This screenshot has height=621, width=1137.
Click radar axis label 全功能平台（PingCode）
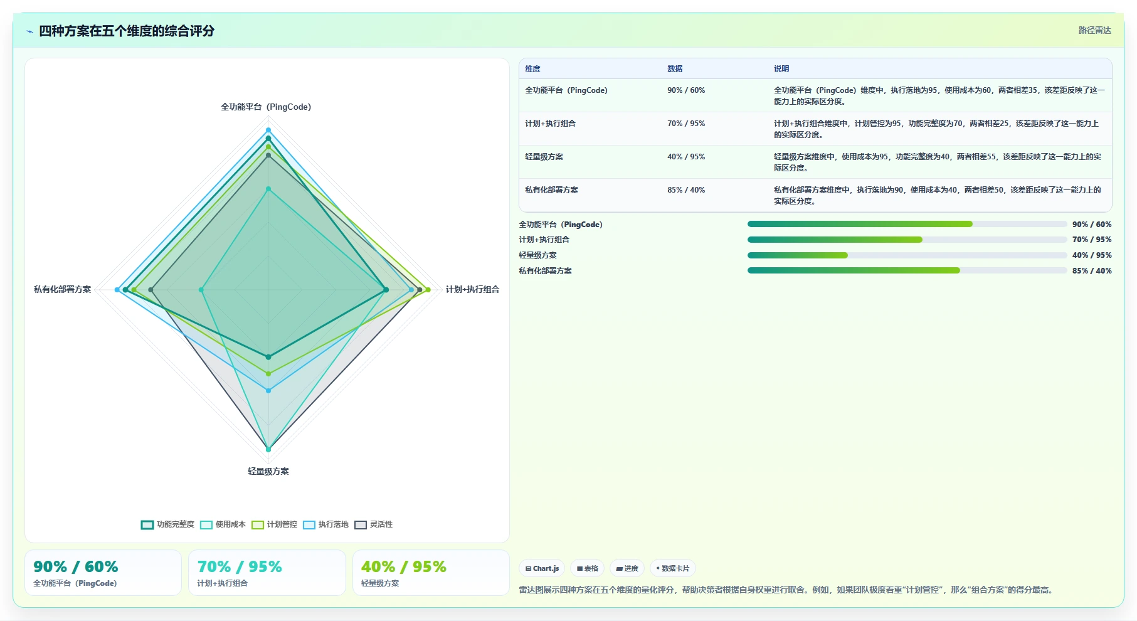click(x=266, y=107)
